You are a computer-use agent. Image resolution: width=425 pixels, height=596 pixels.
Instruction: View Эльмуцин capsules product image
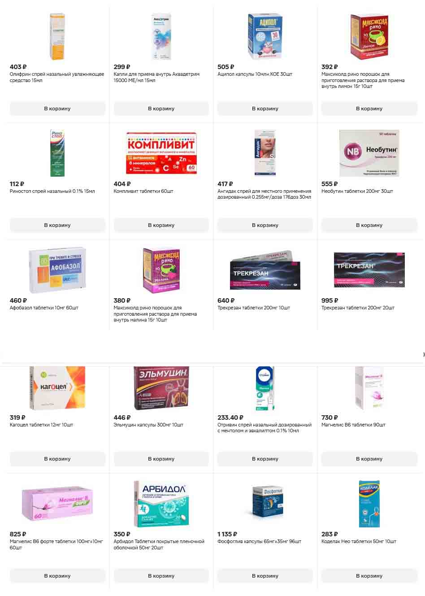point(161,388)
